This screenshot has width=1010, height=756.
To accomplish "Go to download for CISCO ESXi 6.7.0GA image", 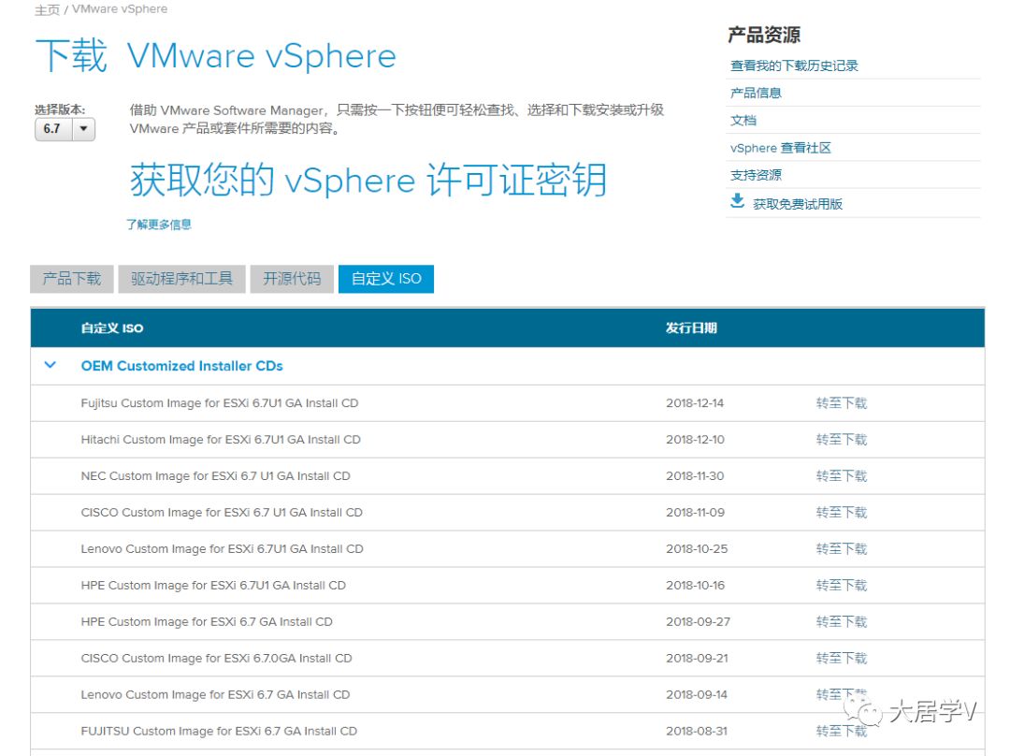I will (842, 658).
